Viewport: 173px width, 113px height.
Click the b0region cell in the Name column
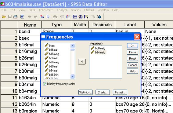pos(30,111)
